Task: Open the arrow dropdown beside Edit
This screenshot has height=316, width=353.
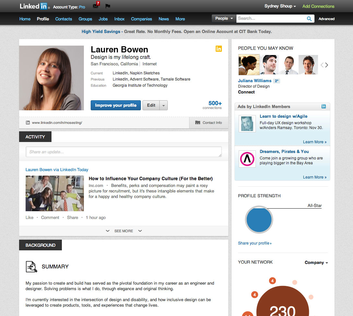Action: [164, 105]
